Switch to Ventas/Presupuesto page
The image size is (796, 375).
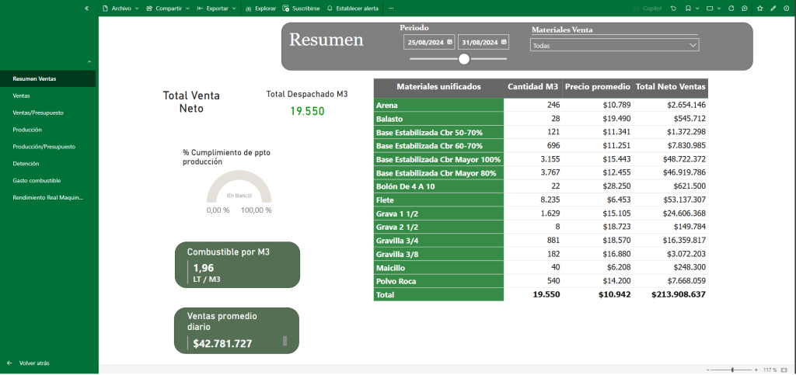click(x=38, y=113)
